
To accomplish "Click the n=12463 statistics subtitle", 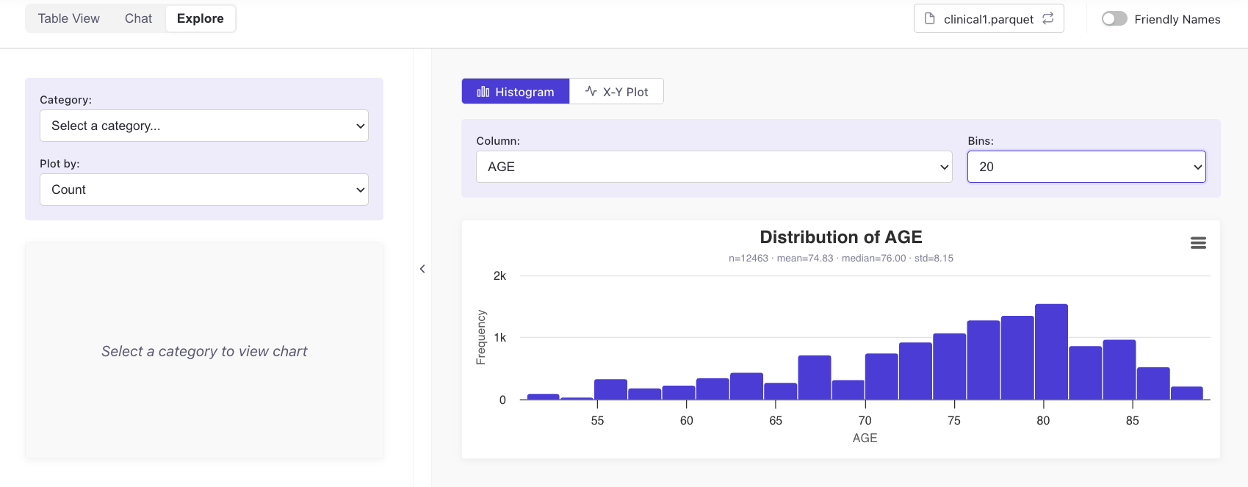I will (x=841, y=259).
